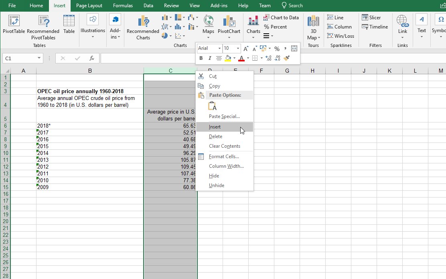Expand the accounting number format dropdown
This screenshot has height=279, width=446.
pyautogui.click(x=270, y=49)
